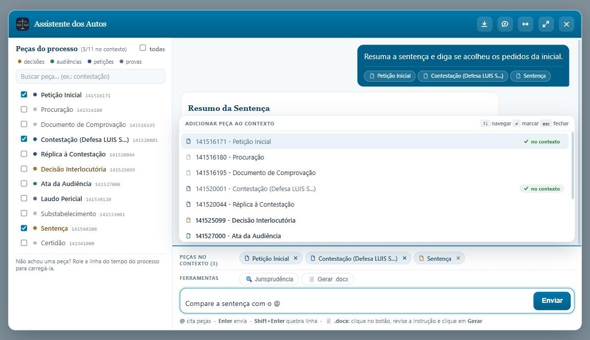This screenshot has width=590, height=340.
Task: Click file icon on Sentença message chip
Action: pyautogui.click(x=518, y=76)
